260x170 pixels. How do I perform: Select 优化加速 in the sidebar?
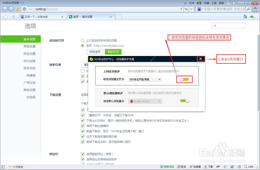(29, 61)
